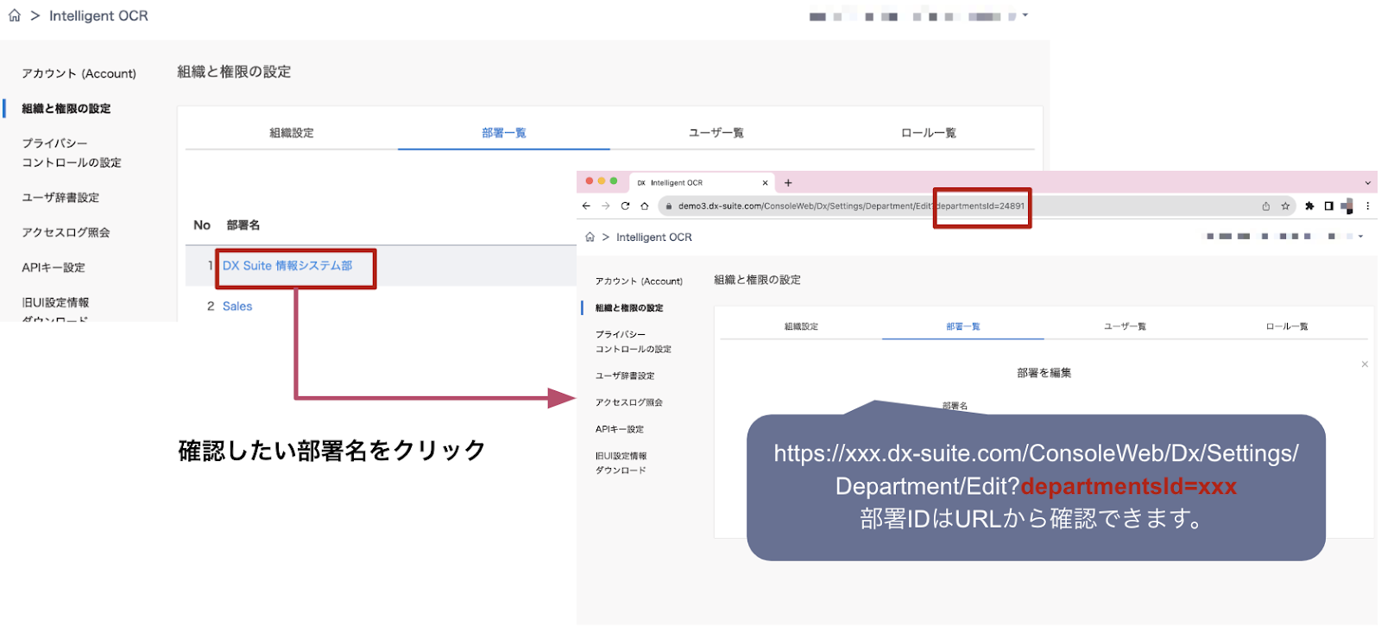Switch to the 組織設定 tab
1381x632 pixels.
pos(292,133)
